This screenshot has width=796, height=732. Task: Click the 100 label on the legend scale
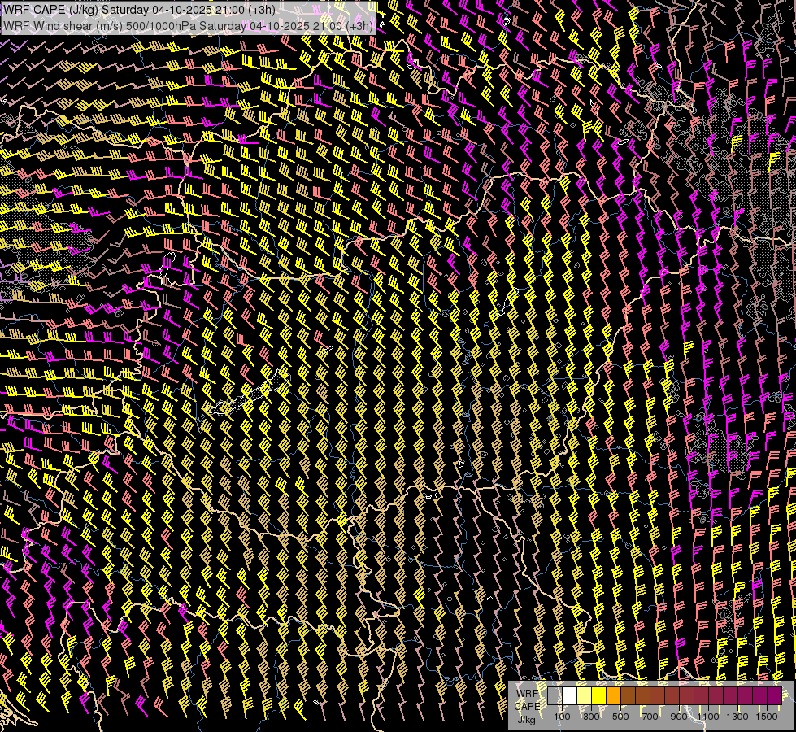562,717
